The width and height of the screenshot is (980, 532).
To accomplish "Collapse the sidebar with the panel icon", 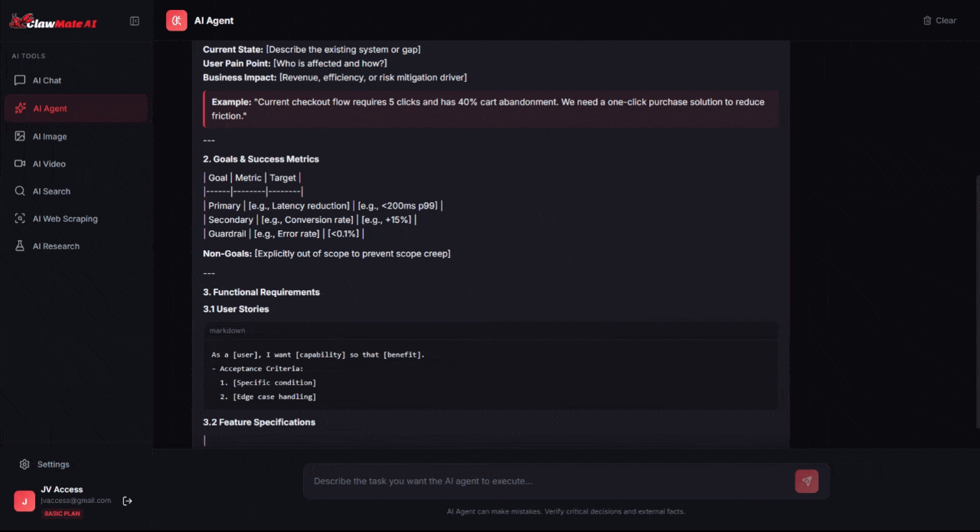I will coord(135,21).
